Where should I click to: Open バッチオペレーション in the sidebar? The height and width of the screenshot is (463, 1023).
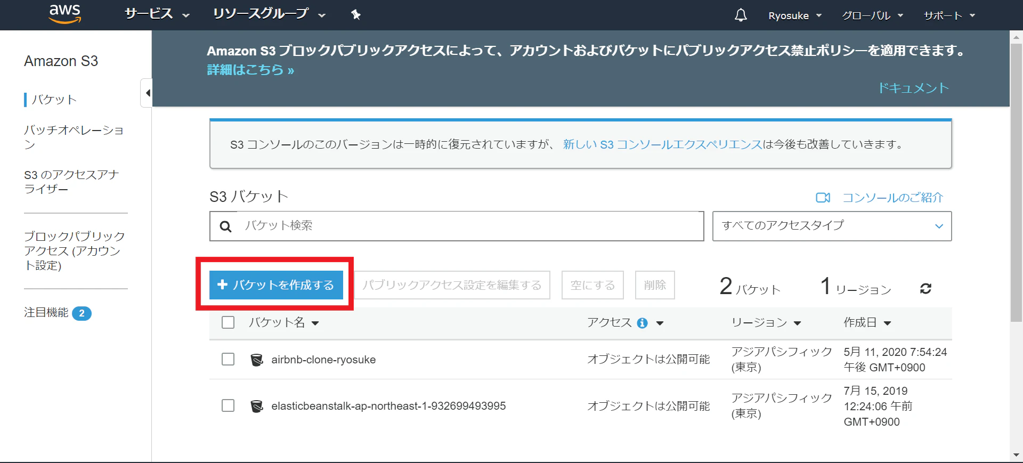[74, 137]
